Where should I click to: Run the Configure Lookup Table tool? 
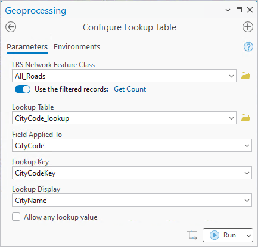(x=223, y=235)
